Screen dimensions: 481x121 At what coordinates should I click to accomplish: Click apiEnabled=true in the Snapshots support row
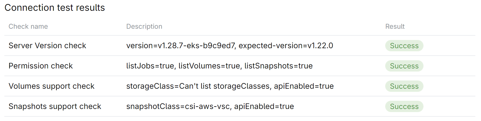coord(264,106)
